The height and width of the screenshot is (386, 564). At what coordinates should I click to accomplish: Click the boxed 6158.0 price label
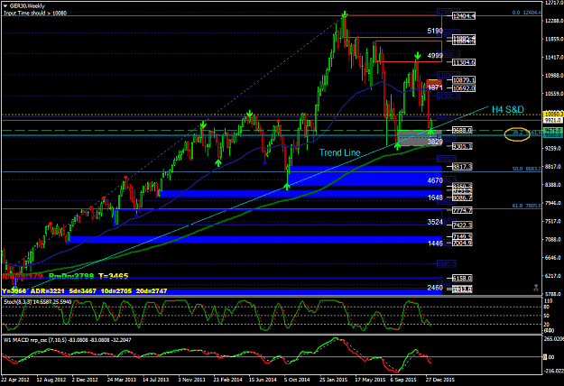[462, 279]
